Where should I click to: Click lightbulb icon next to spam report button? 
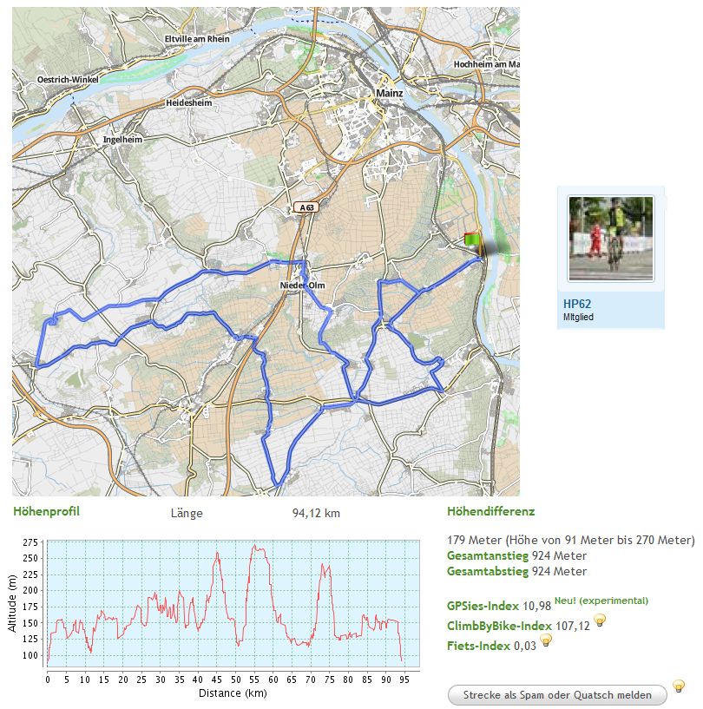tap(679, 686)
